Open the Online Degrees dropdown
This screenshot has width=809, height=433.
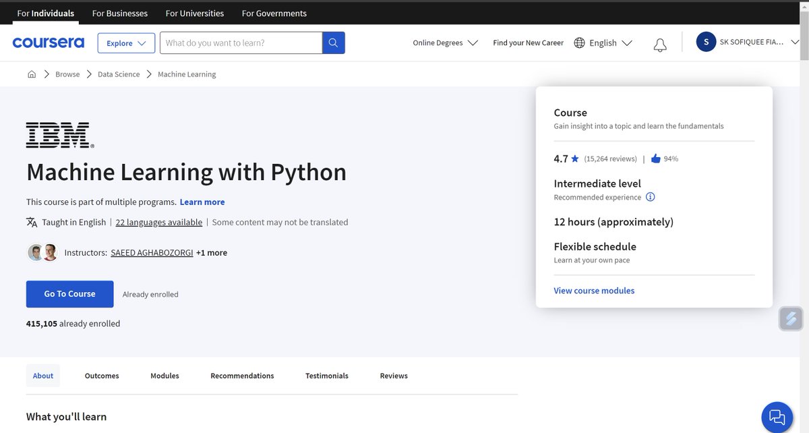pyautogui.click(x=445, y=42)
